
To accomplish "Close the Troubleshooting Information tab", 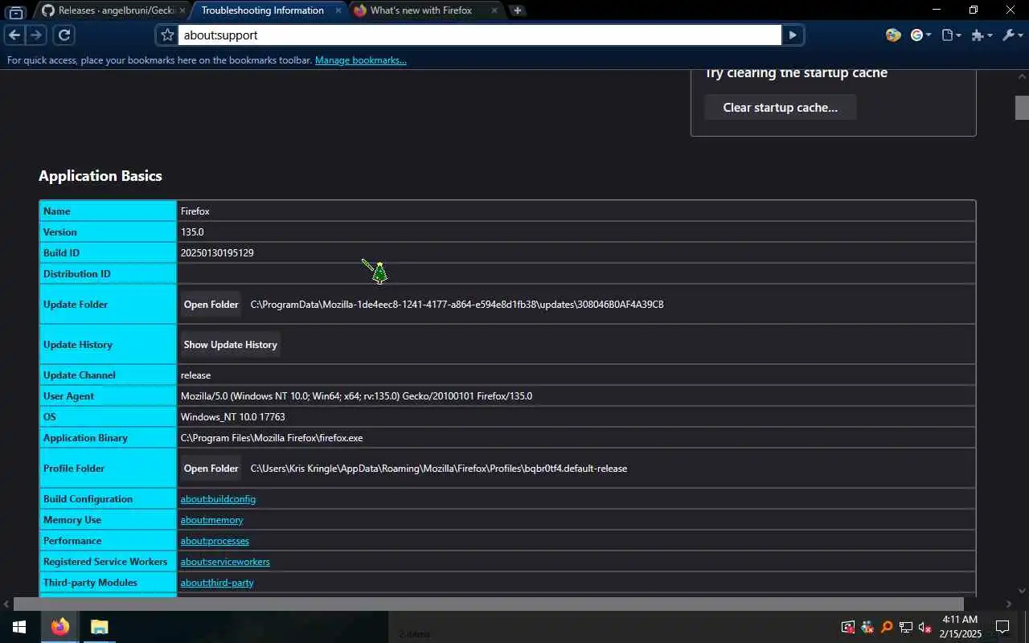I will pos(337,10).
